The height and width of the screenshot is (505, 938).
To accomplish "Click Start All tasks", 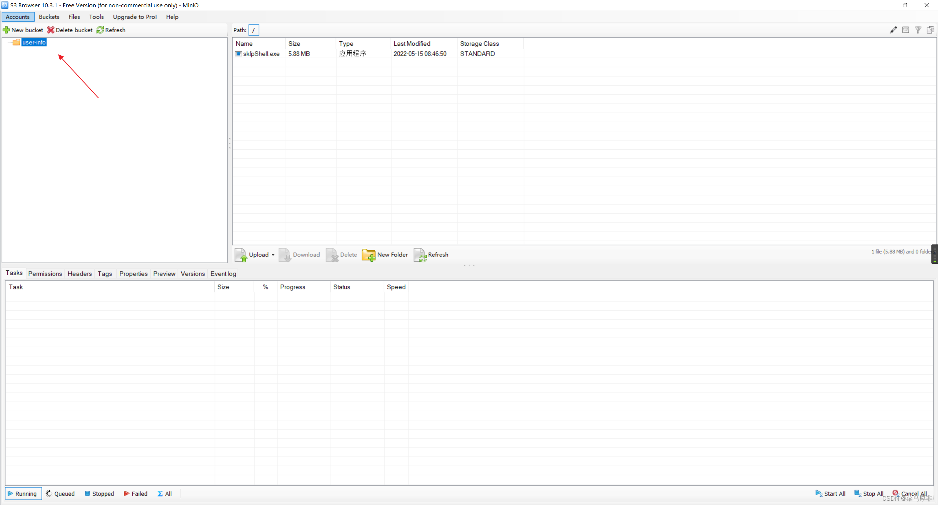I will (831, 494).
